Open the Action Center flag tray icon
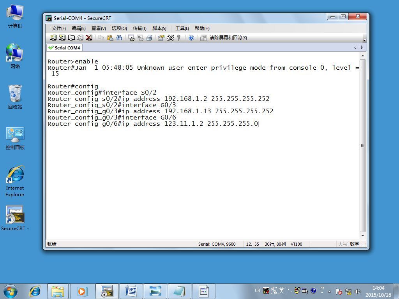 coord(339,292)
